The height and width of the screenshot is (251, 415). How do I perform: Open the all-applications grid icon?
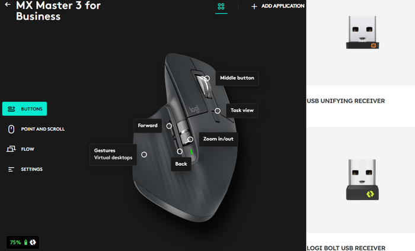(x=221, y=6)
